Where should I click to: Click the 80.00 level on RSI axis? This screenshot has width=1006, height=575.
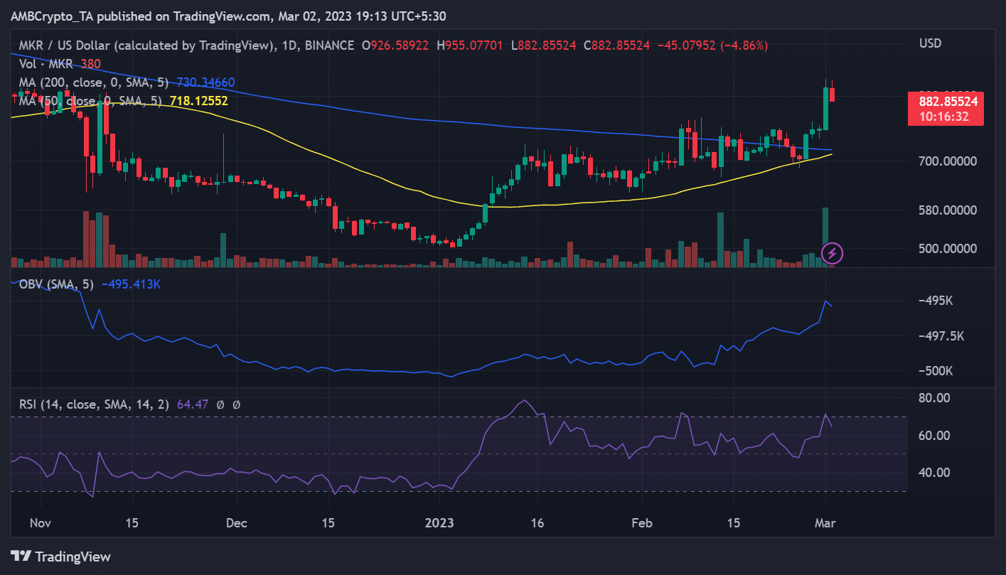pos(933,398)
